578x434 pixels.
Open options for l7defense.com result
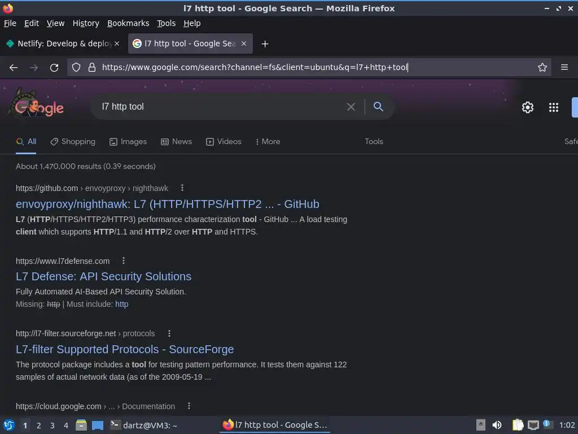124,261
